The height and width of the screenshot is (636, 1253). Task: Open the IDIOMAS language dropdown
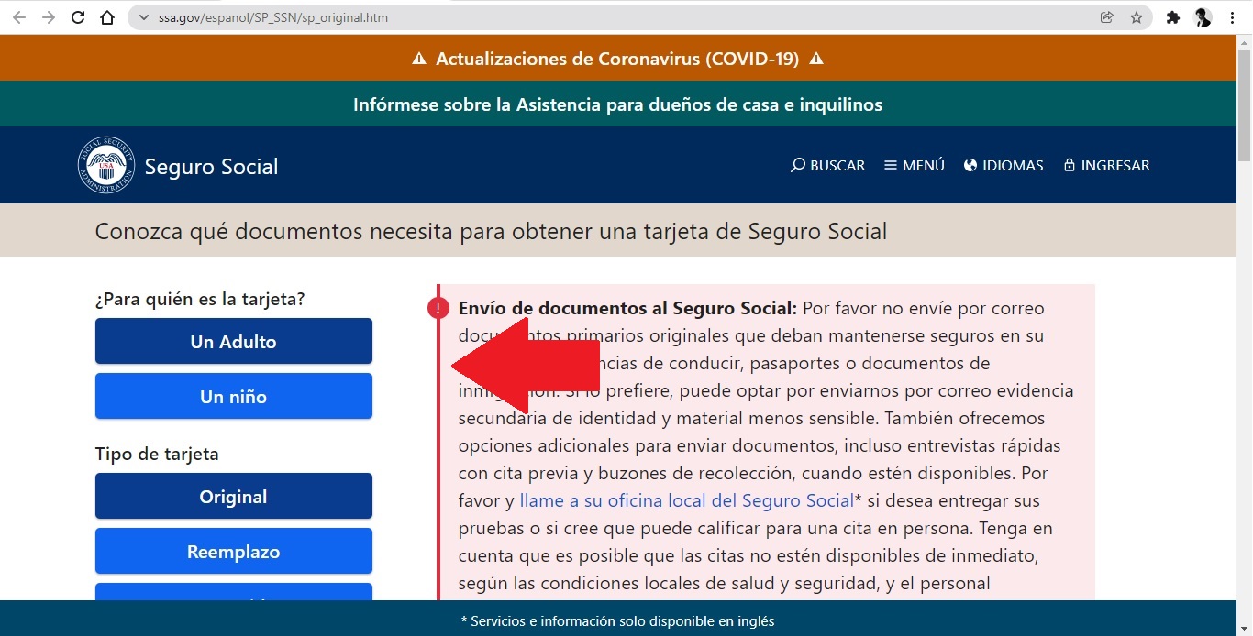pos(1004,165)
